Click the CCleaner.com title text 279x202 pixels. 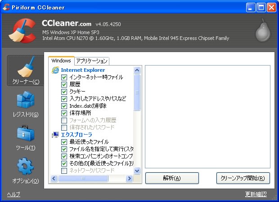67,23
